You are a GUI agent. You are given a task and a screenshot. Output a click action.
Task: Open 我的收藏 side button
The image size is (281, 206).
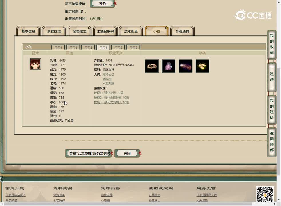click(x=272, y=44)
